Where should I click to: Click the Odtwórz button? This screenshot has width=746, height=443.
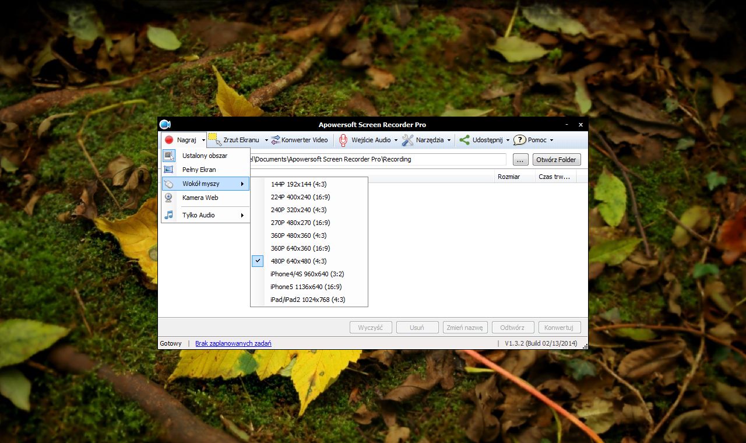click(513, 328)
